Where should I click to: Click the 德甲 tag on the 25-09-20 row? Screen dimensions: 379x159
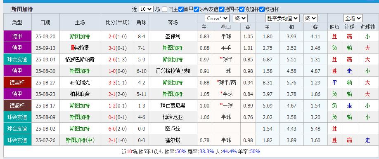click(17, 36)
